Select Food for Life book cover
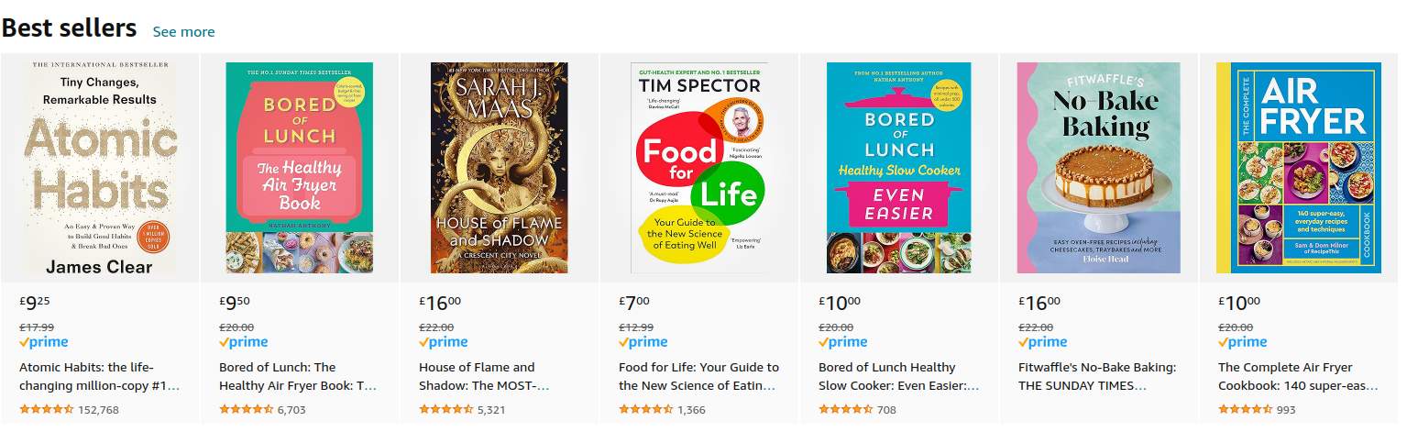Viewport: 1407px width, 432px height. point(699,167)
